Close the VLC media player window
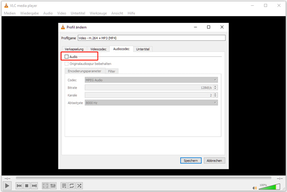Image resolution: width=287 pixels, height=192 pixels. click(x=279, y=5)
